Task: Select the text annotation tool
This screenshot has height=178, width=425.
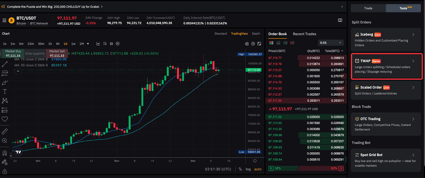Action: point(5,92)
